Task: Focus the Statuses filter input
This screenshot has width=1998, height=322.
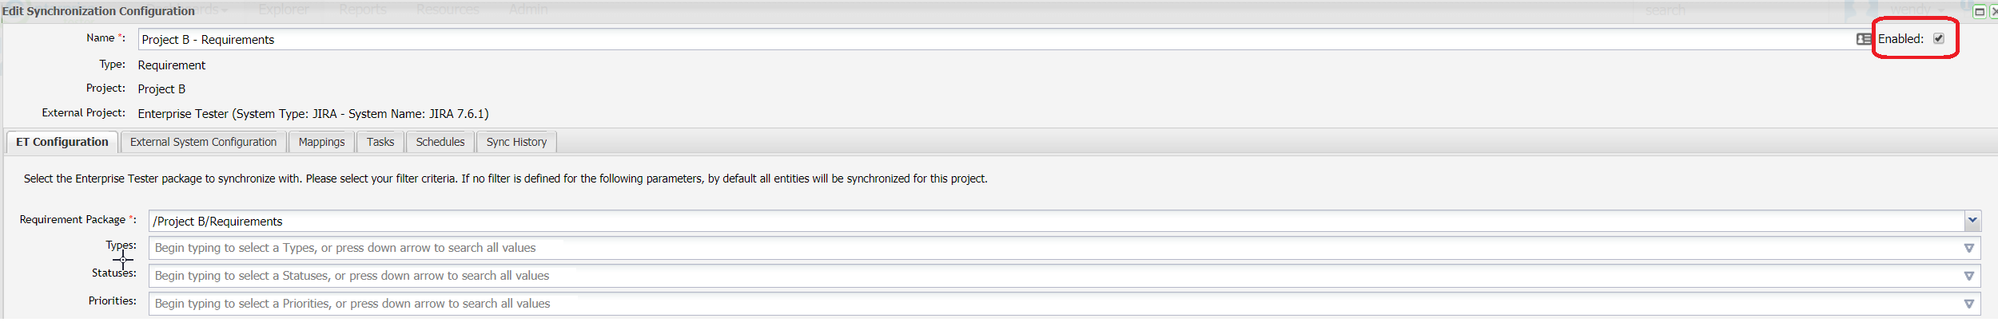Action: (x=1039, y=276)
